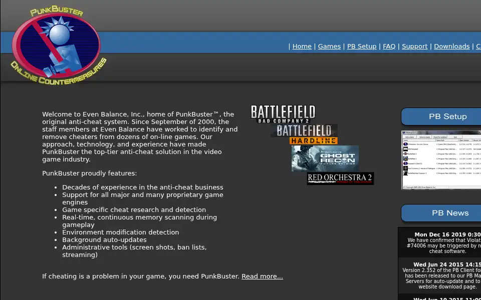Follow the Read more... link

(x=262, y=276)
